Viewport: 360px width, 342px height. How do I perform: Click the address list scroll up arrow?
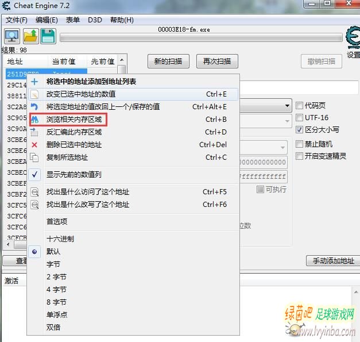coord(356,292)
